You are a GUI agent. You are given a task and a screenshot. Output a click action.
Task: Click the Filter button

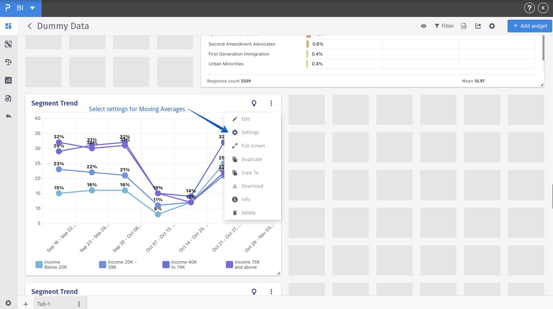[x=444, y=26]
